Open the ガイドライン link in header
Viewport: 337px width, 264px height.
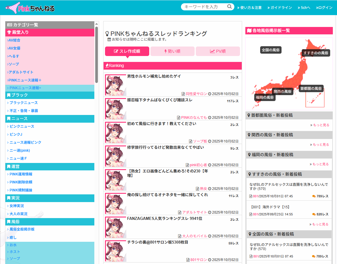tap(279, 8)
